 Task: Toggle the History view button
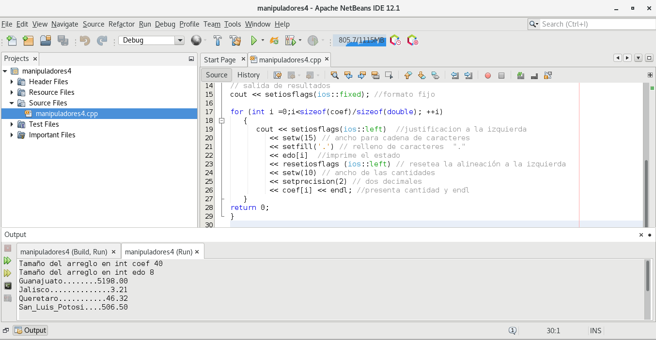click(x=249, y=75)
